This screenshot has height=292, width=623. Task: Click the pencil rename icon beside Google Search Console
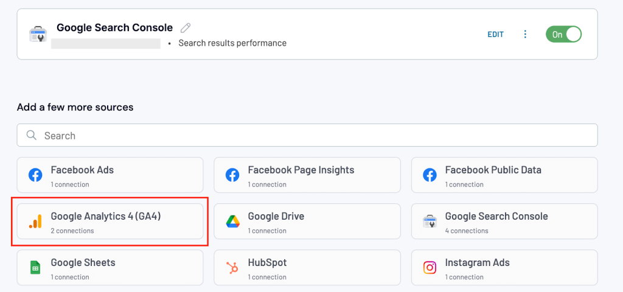pos(186,28)
